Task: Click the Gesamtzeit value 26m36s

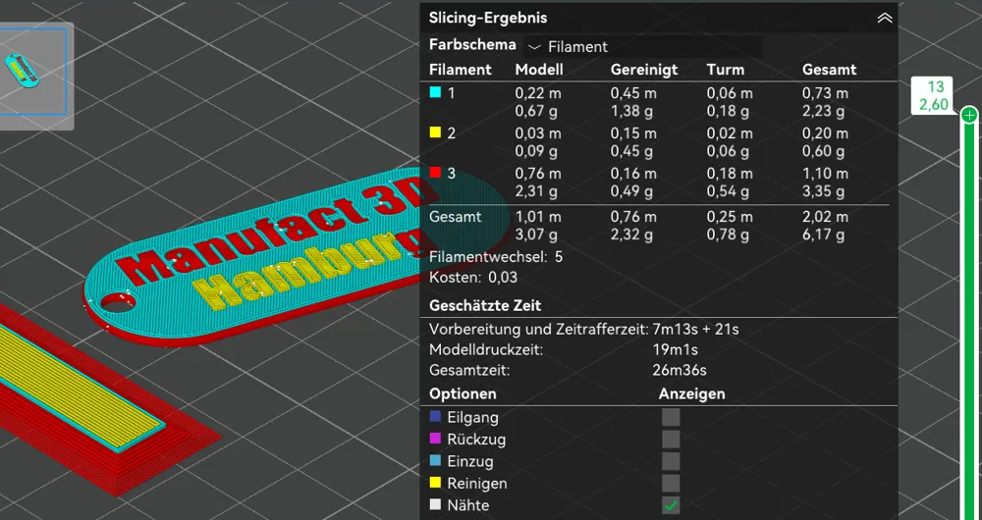Action: pyautogui.click(x=679, y=370)
